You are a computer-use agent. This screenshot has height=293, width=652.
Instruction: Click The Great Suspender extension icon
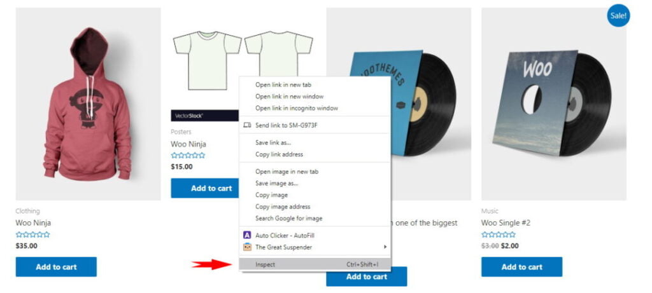pos(247,247)
